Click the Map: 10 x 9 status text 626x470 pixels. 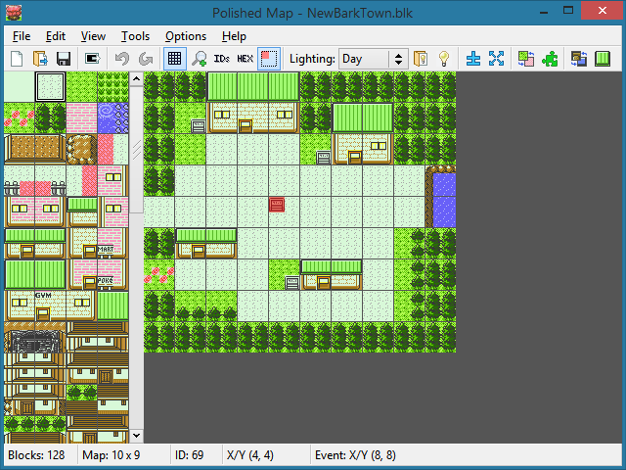coord(111,455)
